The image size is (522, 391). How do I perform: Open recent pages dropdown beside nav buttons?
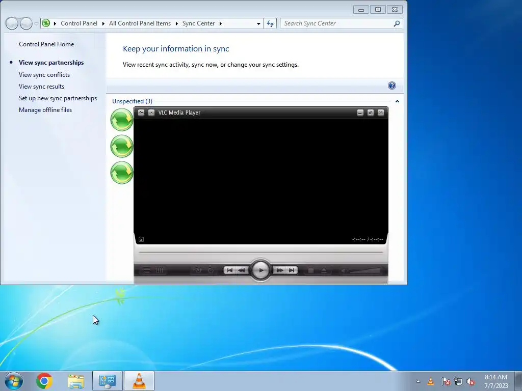(x=36, y=23)
